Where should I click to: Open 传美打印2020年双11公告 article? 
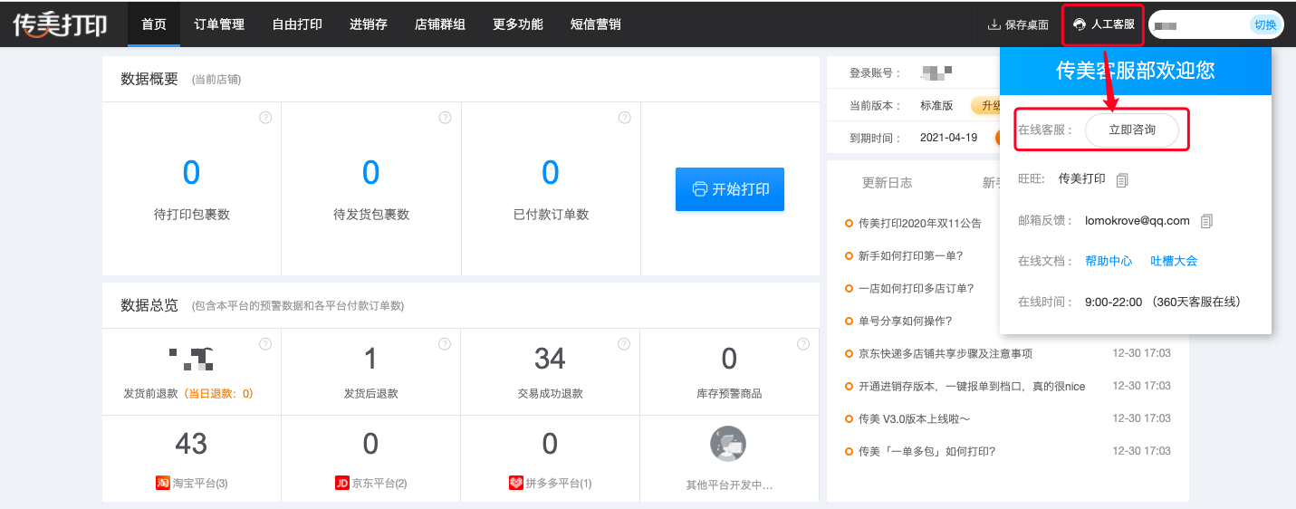[920, 223]
